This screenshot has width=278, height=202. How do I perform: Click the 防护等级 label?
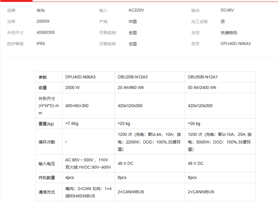(x=15, y=44)
